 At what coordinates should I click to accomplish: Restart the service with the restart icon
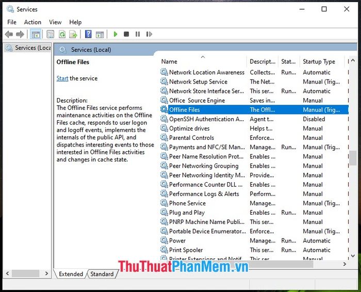[x=149, y=35]
